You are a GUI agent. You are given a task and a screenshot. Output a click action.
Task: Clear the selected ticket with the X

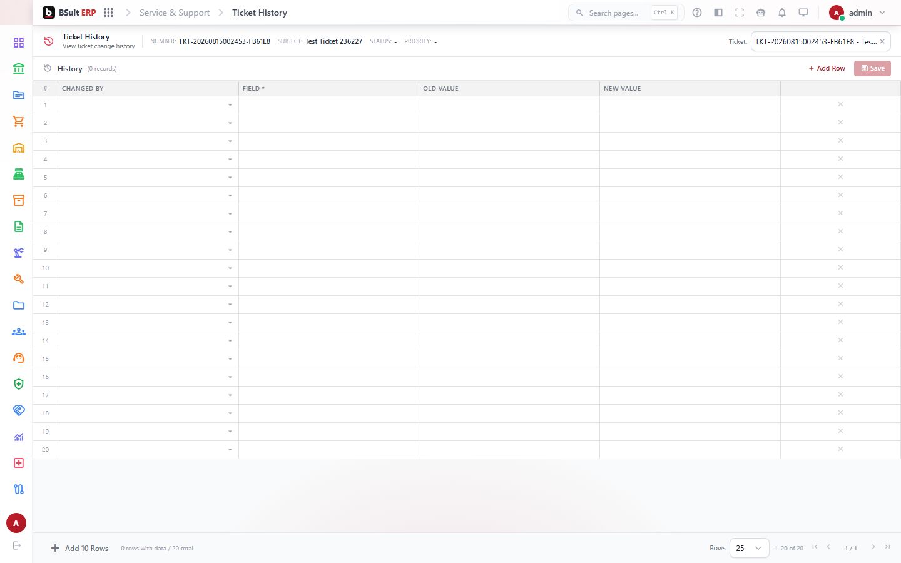click(x=882, y=41)
